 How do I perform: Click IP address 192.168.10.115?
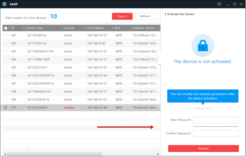[x=97, y=91]
